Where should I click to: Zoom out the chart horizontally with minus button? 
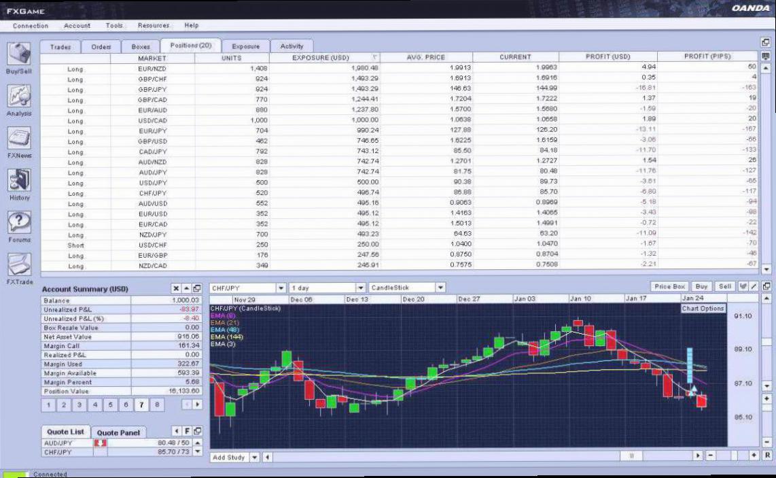710,455
